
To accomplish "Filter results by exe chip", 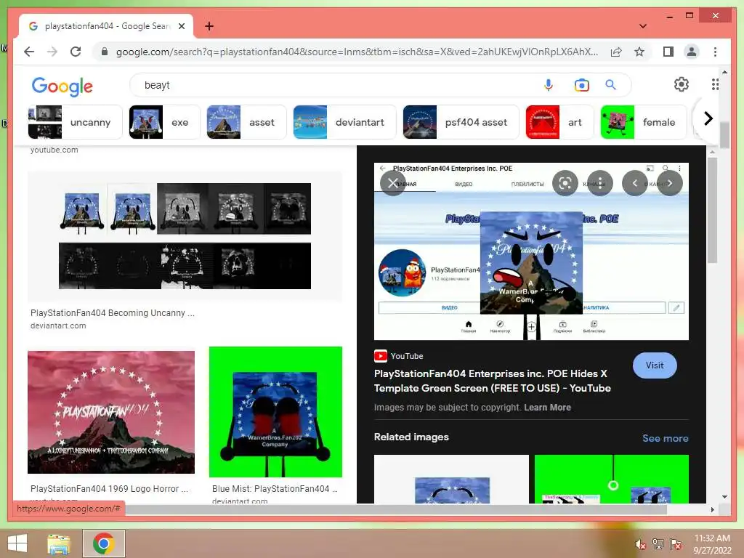I will [164, 122].
